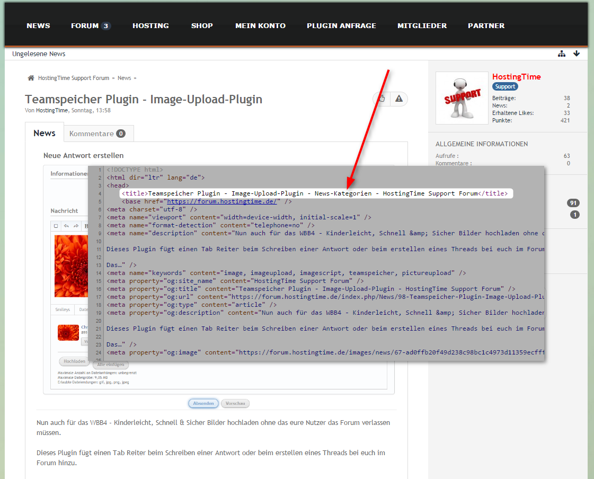Click the undo arrow in editor toolbar
The image size is (594, 479).
click(x=66, y=226)
